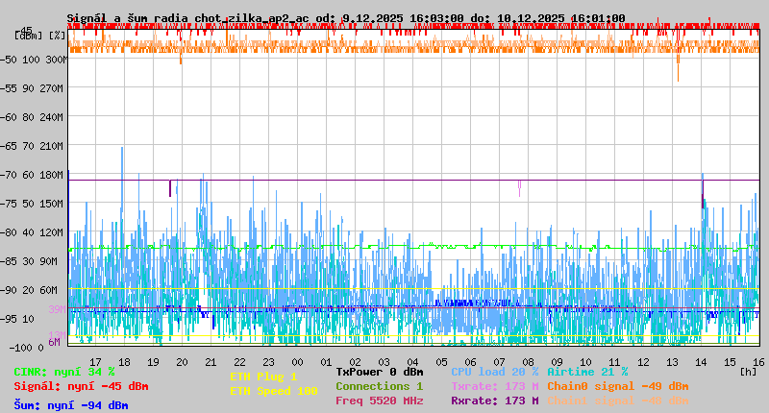This screenshot has width=769, height=413.
Task: Select the 'Connections 1' legend entry
Action: click(x=379, y=386)
